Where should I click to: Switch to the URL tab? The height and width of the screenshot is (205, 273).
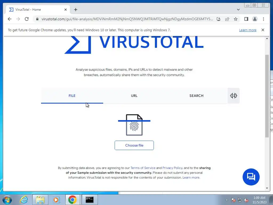click(134, 96)
